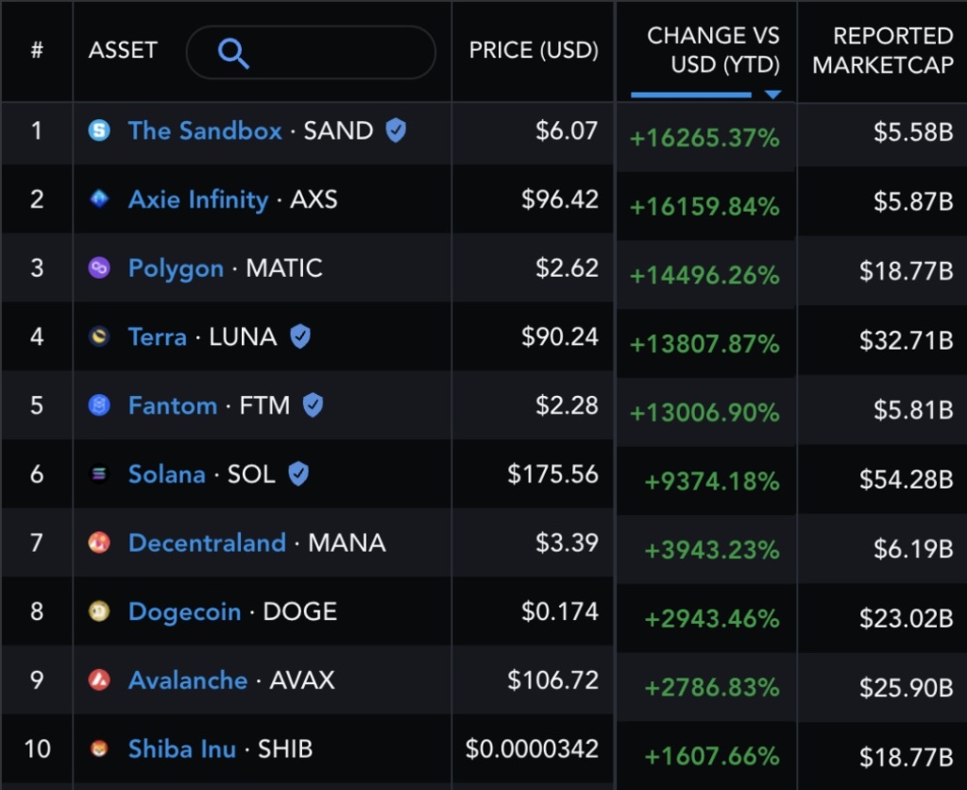Click the Shiba Inu coin icon
This screenshot has height=790, width=967.
100,749
